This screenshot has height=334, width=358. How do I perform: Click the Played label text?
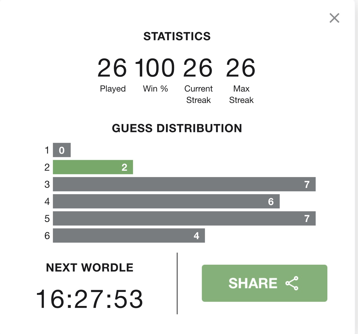[113, 89]
